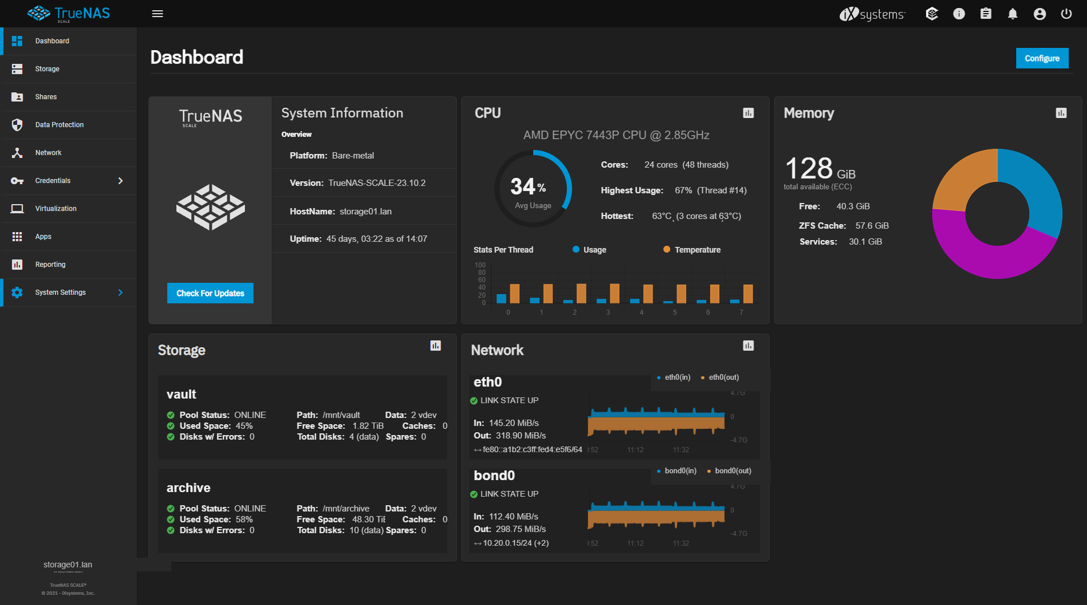Expand the System Settings submenu chevron

pyautogui.click(x=120, y=293)
